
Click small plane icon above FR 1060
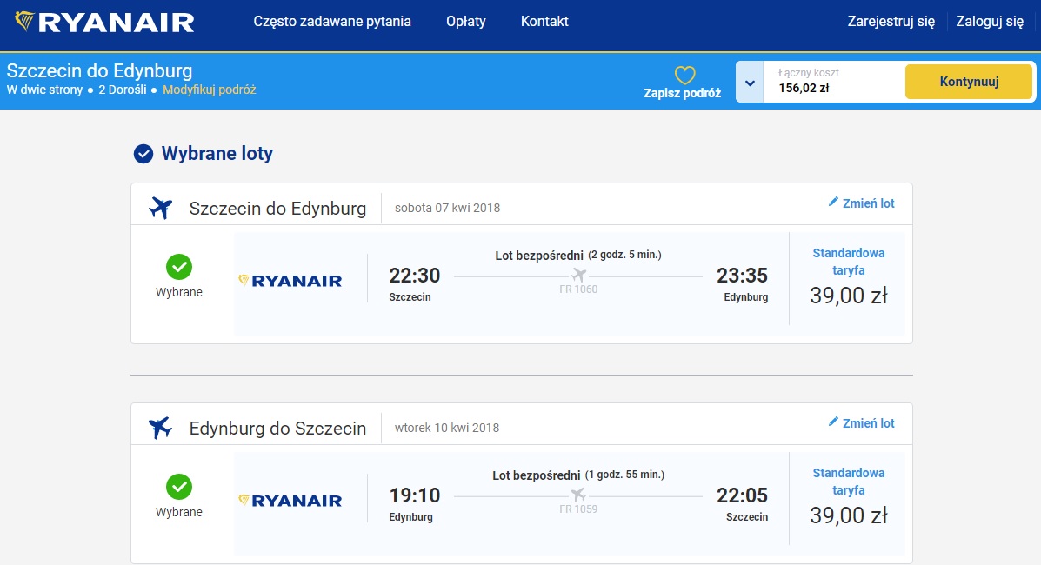(579, 275)
